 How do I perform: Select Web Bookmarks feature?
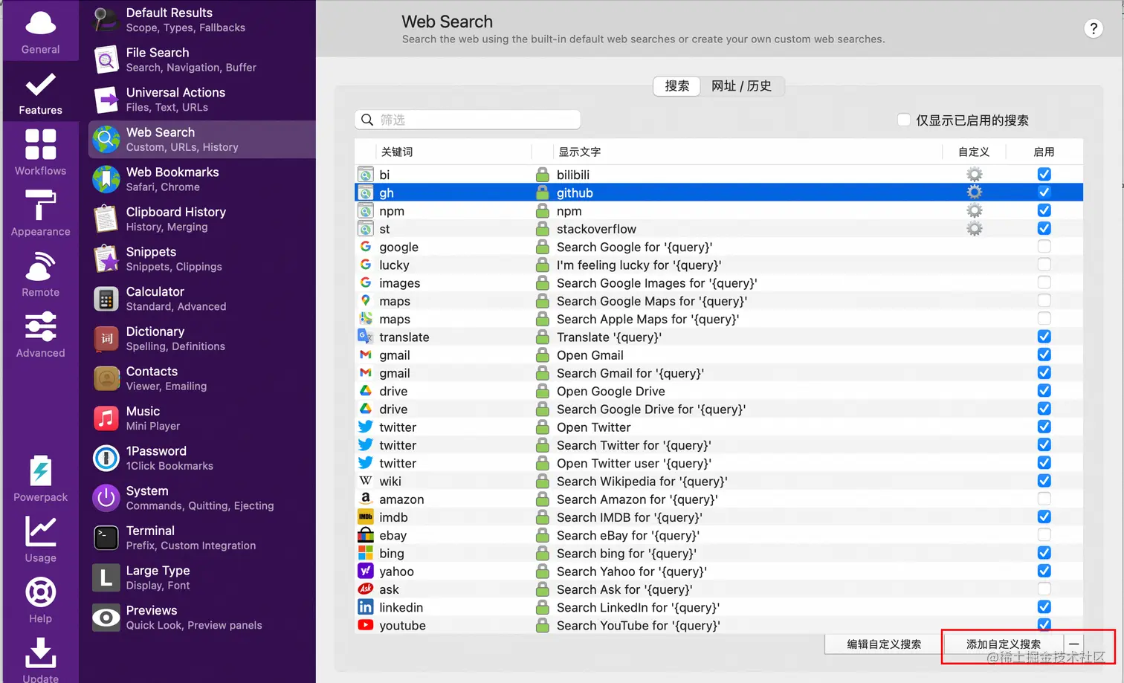[x=202, y=179]
